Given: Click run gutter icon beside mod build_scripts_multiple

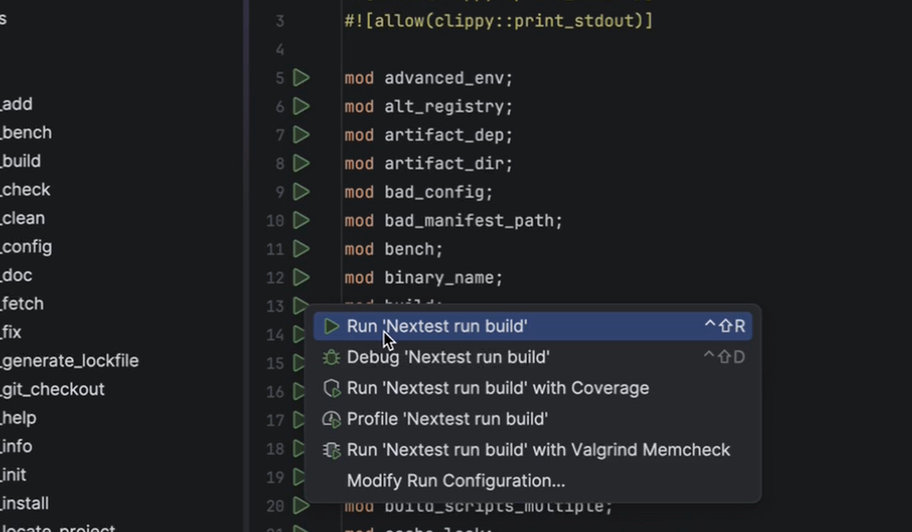Looking at the screenshot, I should click(x=301, y=506).
